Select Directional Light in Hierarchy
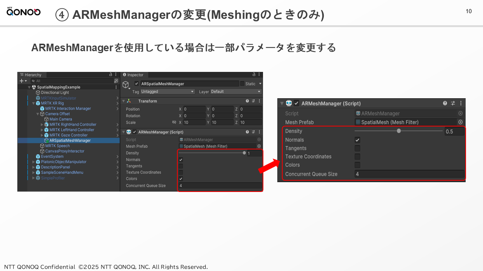This screenshot has width=483, height=271. click(55, 93)
